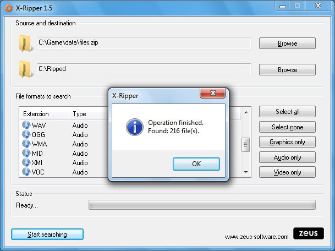Click the VOC format audio icon
335x251 pixels.
pyautogui.click(x=26, y=172)
